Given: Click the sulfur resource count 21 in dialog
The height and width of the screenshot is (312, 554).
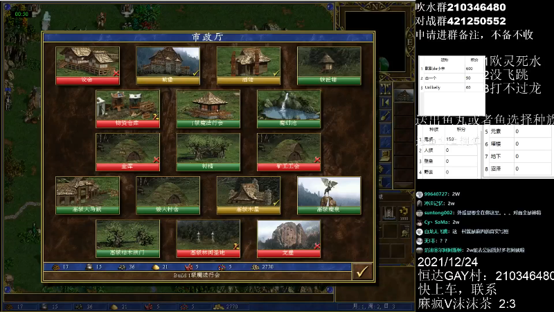Looking at the screenshot, I should click(165, 267).
